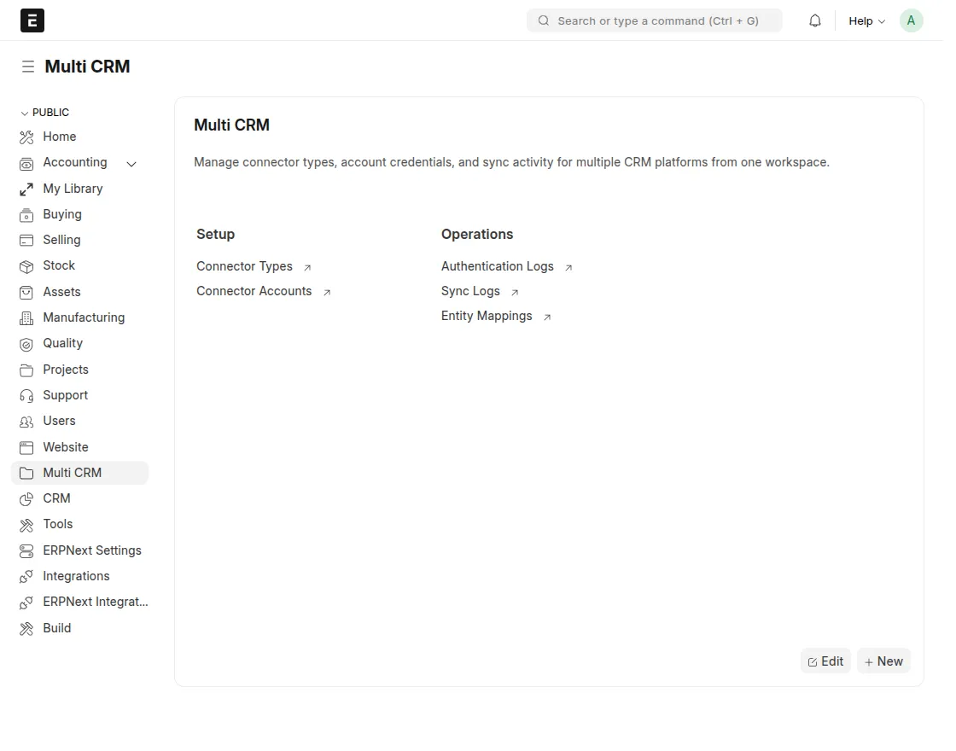This screenshot has width=956, height=751.
Task: Click the ERPNext logo in the top bar
Action: coord(32,20)
